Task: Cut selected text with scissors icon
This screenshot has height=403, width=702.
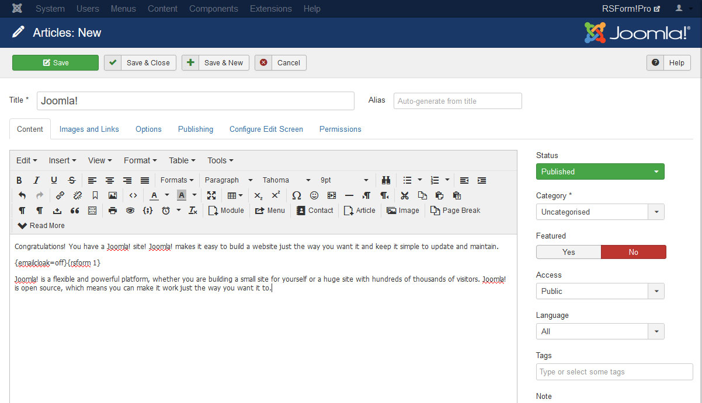Action: click(404, 195)
